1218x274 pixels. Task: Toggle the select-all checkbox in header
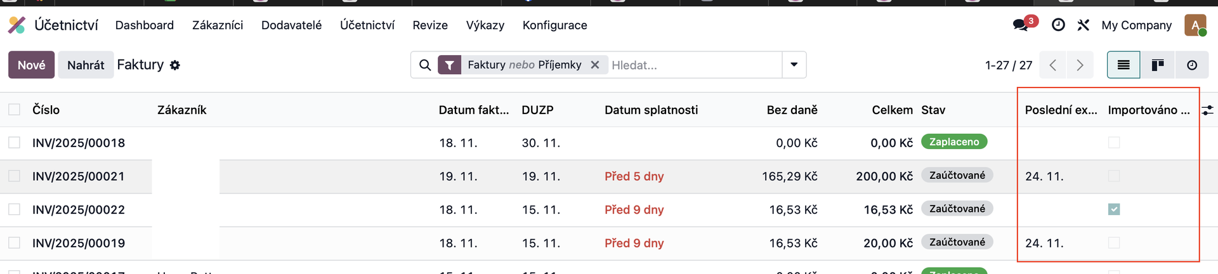tap(14, 110)
